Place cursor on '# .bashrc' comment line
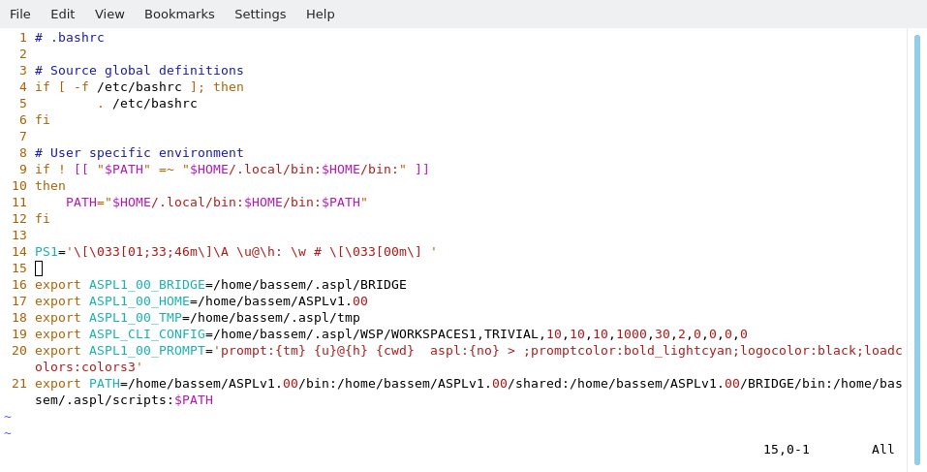 [70, 38]
